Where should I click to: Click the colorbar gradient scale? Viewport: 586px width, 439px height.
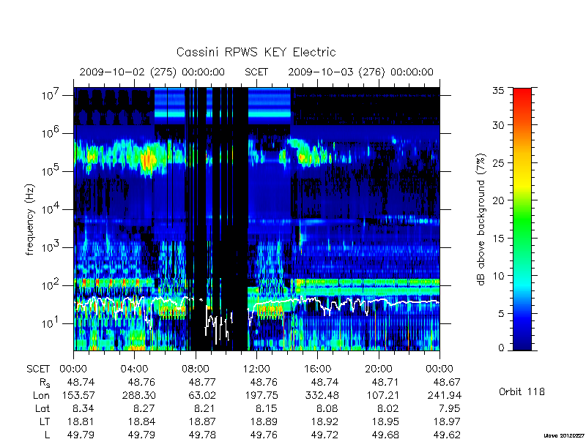(x=522, y=219)
